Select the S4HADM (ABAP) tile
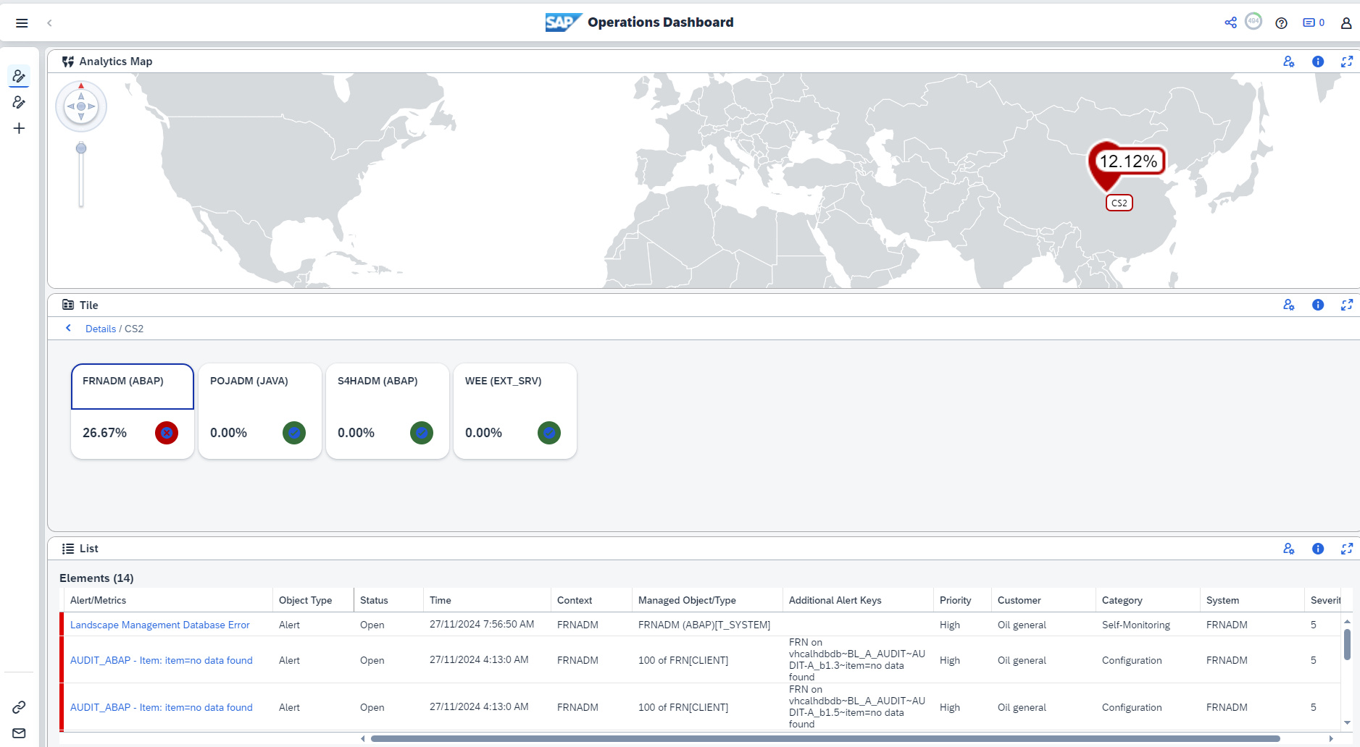The width and height of the screenshot is (1360, 747). point(388,411)
